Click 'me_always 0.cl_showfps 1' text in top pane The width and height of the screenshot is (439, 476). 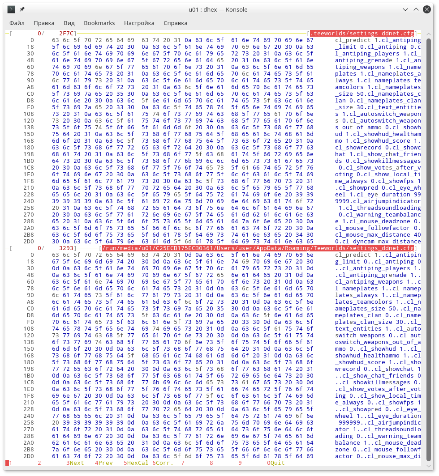tap(378, 181)
